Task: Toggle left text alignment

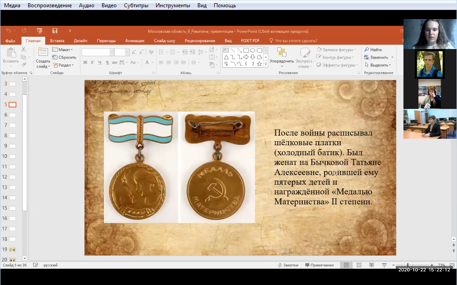Action: pos(161,62)
